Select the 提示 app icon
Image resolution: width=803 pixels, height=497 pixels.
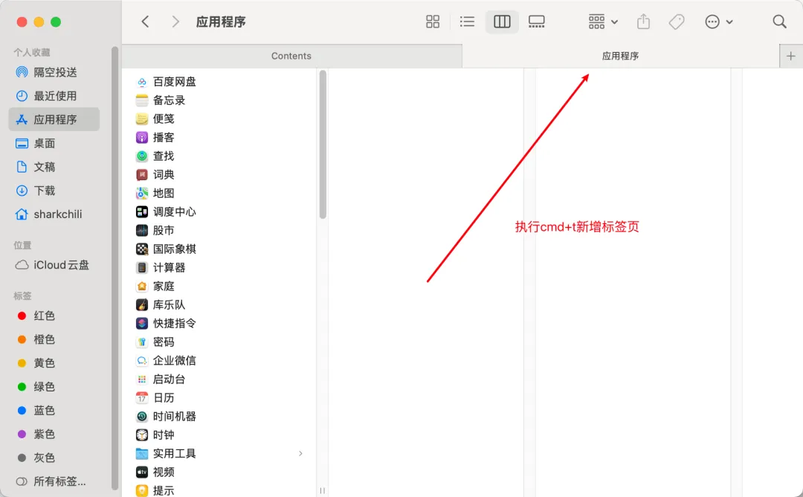coord(142,490)
